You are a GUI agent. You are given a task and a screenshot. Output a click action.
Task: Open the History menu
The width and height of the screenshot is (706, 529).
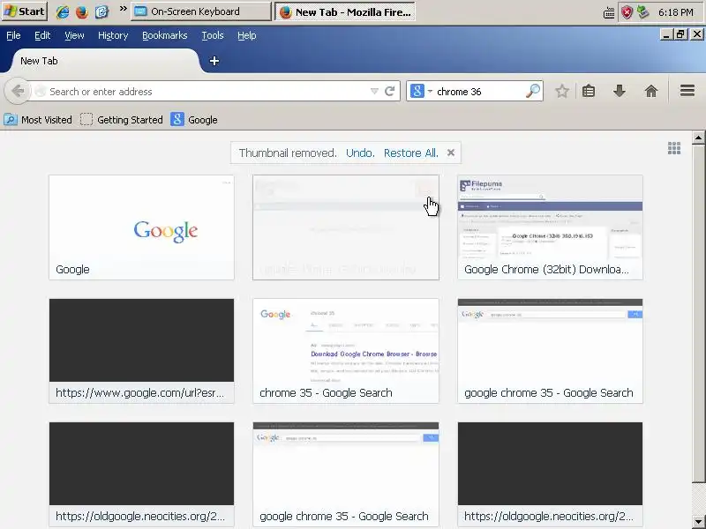(x=113, y=35)
